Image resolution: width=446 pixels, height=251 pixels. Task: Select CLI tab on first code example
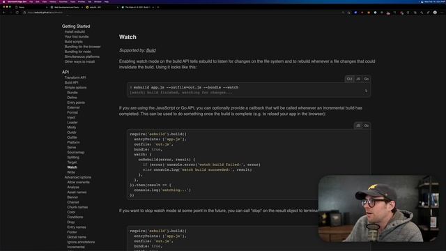[349, 79]
